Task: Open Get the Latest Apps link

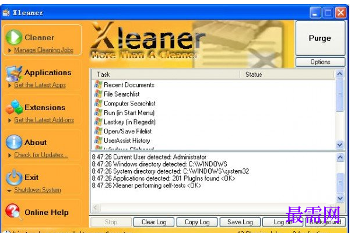Action: point(40,85)
